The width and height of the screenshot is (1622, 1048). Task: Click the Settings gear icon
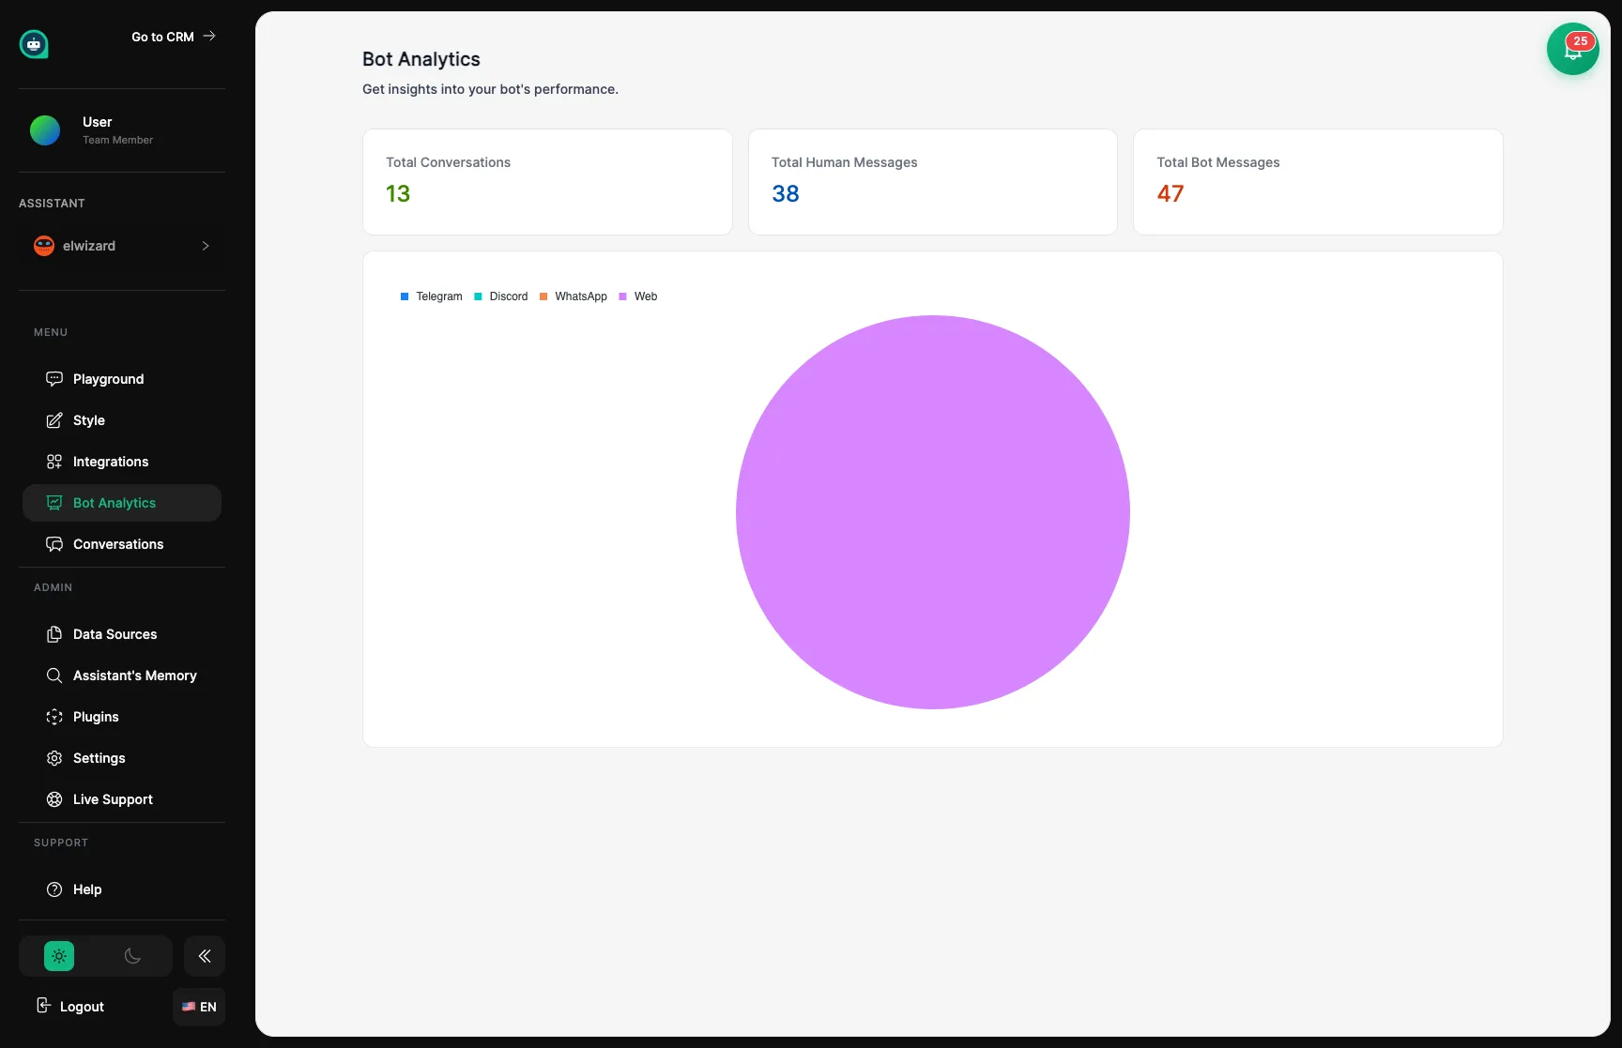click(x=54, y=758)
